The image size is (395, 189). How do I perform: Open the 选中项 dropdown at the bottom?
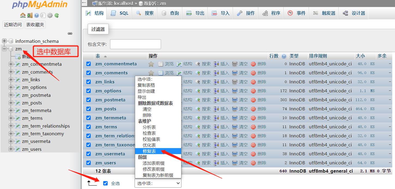tap(158, 183)
